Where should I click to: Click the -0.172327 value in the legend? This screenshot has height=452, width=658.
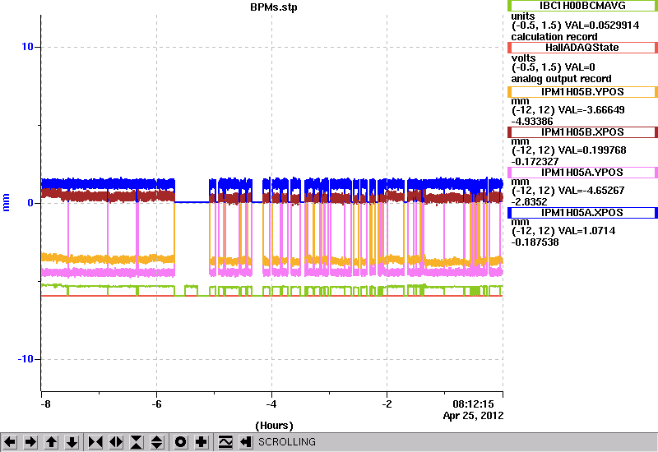coord(535,161)
